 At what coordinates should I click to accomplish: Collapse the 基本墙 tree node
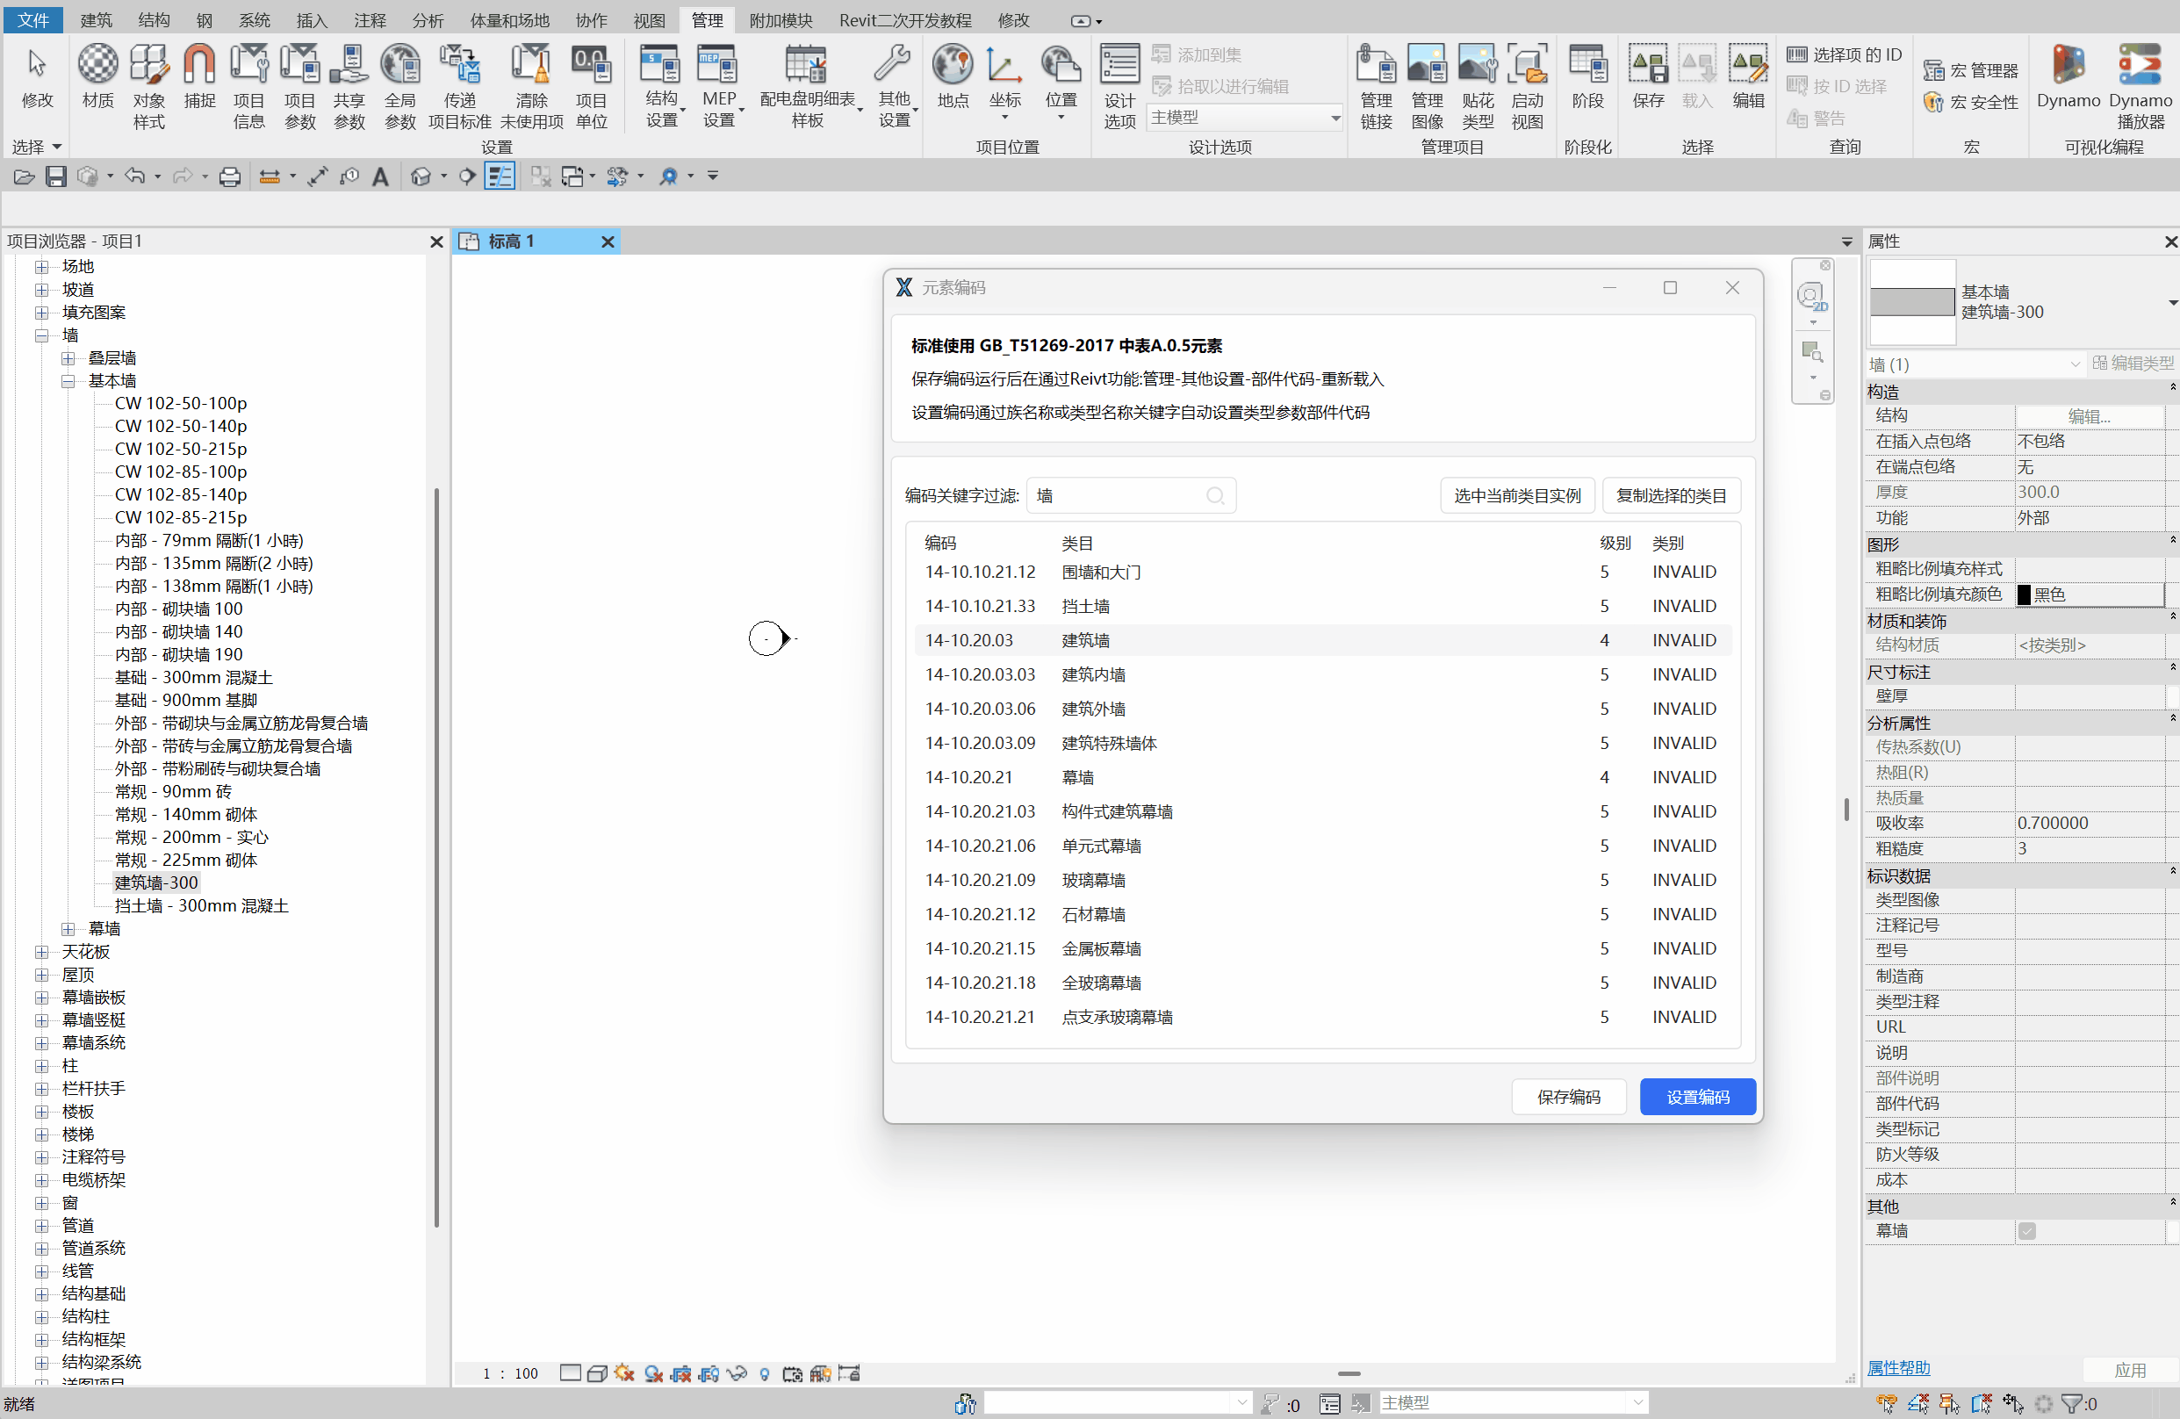pyautogui.click(x=68, y=381)
